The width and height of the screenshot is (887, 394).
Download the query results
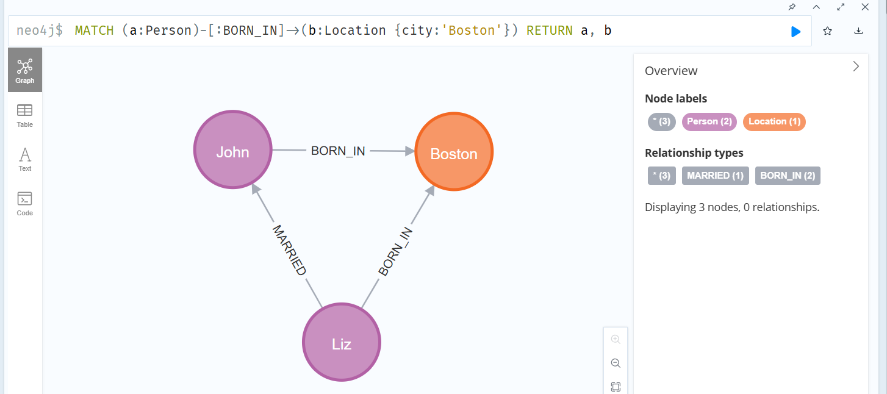[858, 31]
